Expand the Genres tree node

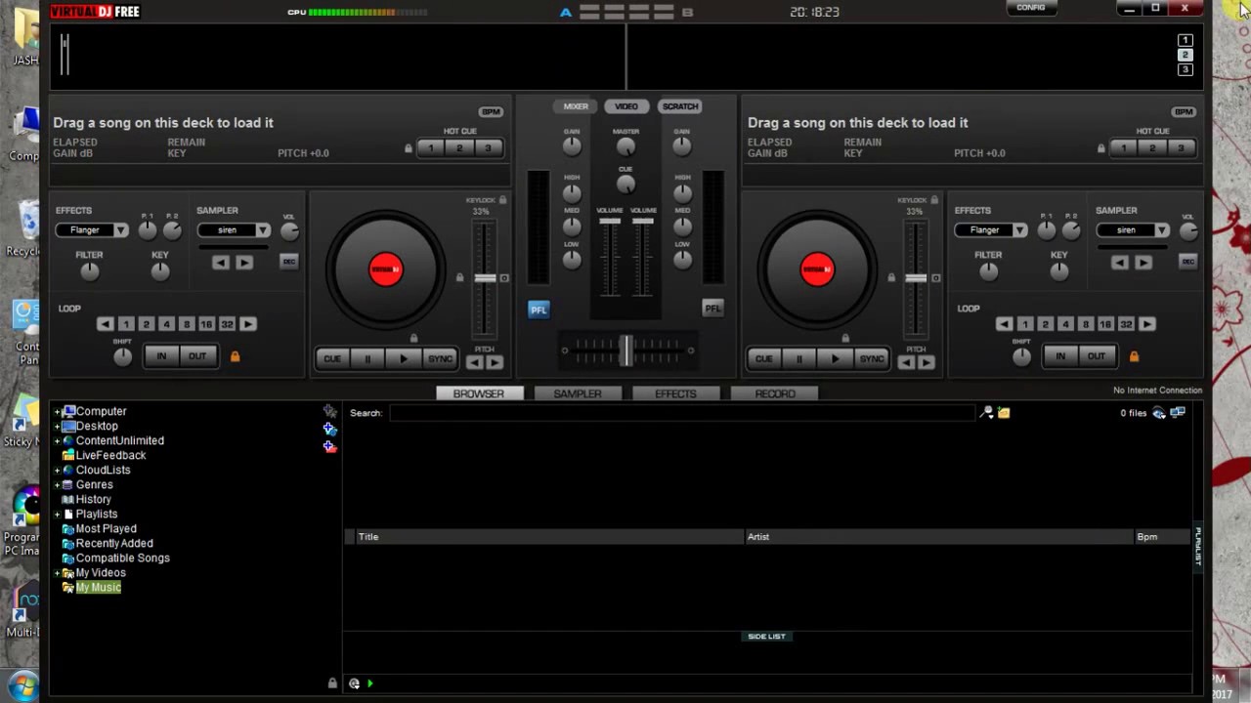(57, 485)
